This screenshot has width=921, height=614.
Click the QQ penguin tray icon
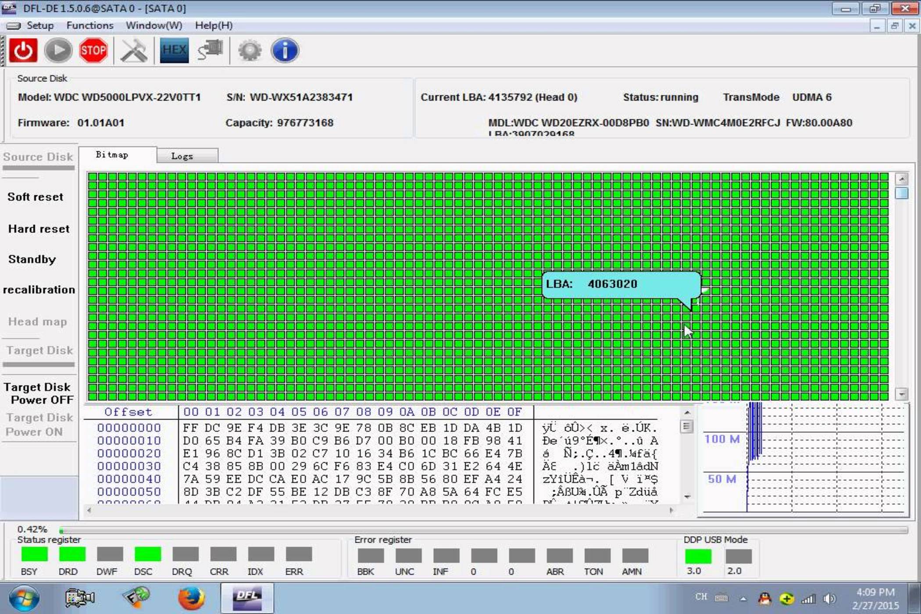click(x=764, y=599)
